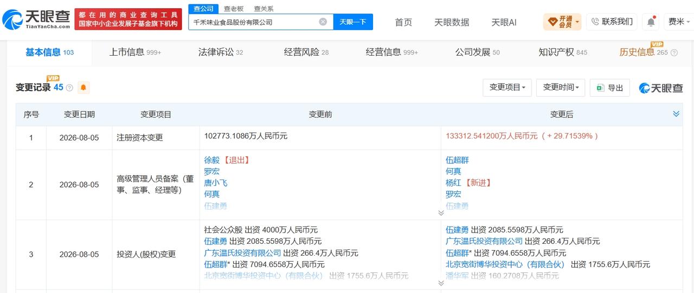Image resolution: width=694 pixels, height=293 pixels.
Task: Click the 天眼查 watermark logo by 导出
Action: pos(661,88)
